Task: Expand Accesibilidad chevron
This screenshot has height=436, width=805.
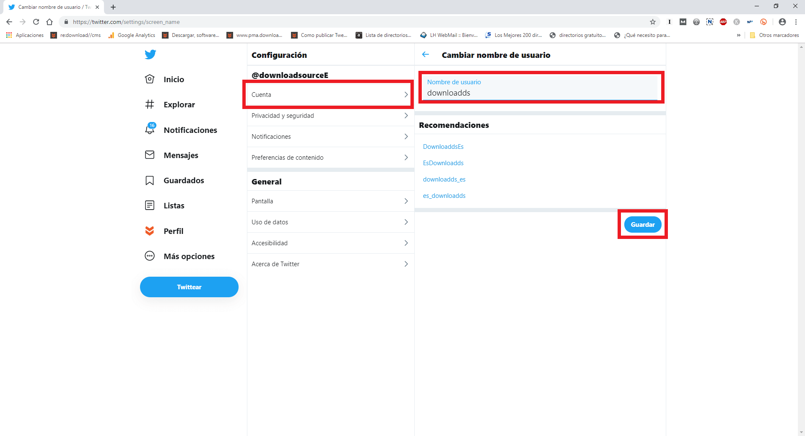Action: tap(406, 243)
